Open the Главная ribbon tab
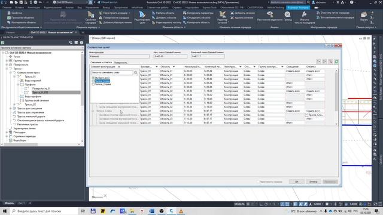Viewport: 383px width, 215px height. coord(7,8)
